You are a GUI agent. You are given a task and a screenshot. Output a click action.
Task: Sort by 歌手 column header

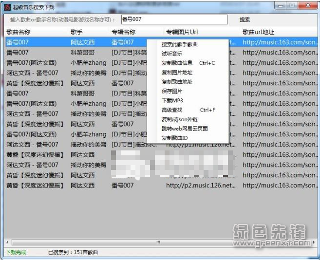pos(76,32)
